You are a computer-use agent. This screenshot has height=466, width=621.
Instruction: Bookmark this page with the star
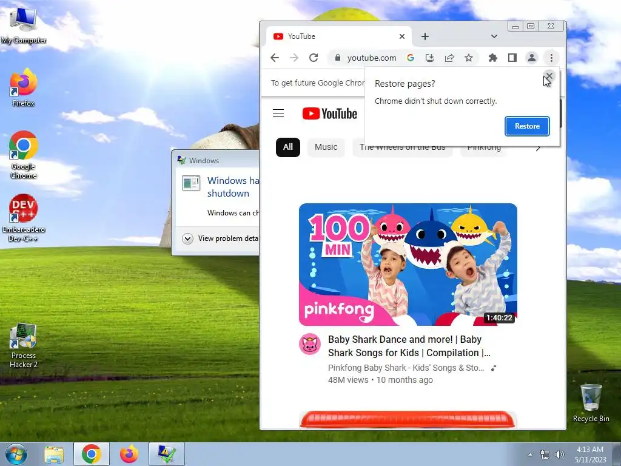point(469,58)
